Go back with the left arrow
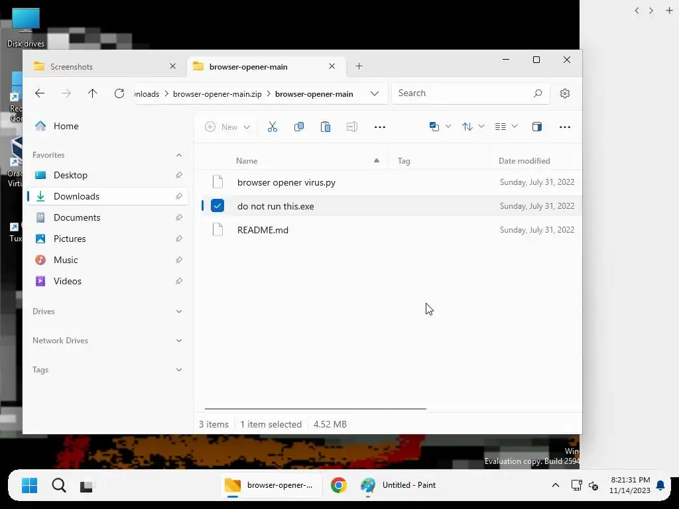Screen dimensions: 679x509 pyautogui.click(x=40, y=93)
